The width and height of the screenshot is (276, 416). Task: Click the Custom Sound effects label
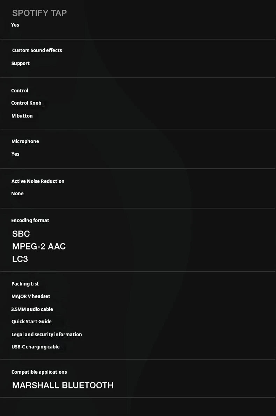[37, 50]
